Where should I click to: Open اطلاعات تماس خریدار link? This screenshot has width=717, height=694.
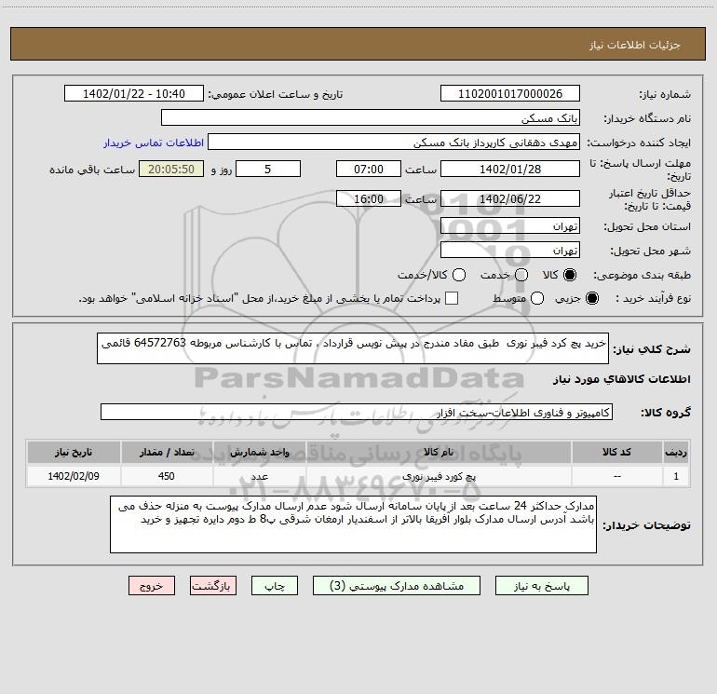154,143
